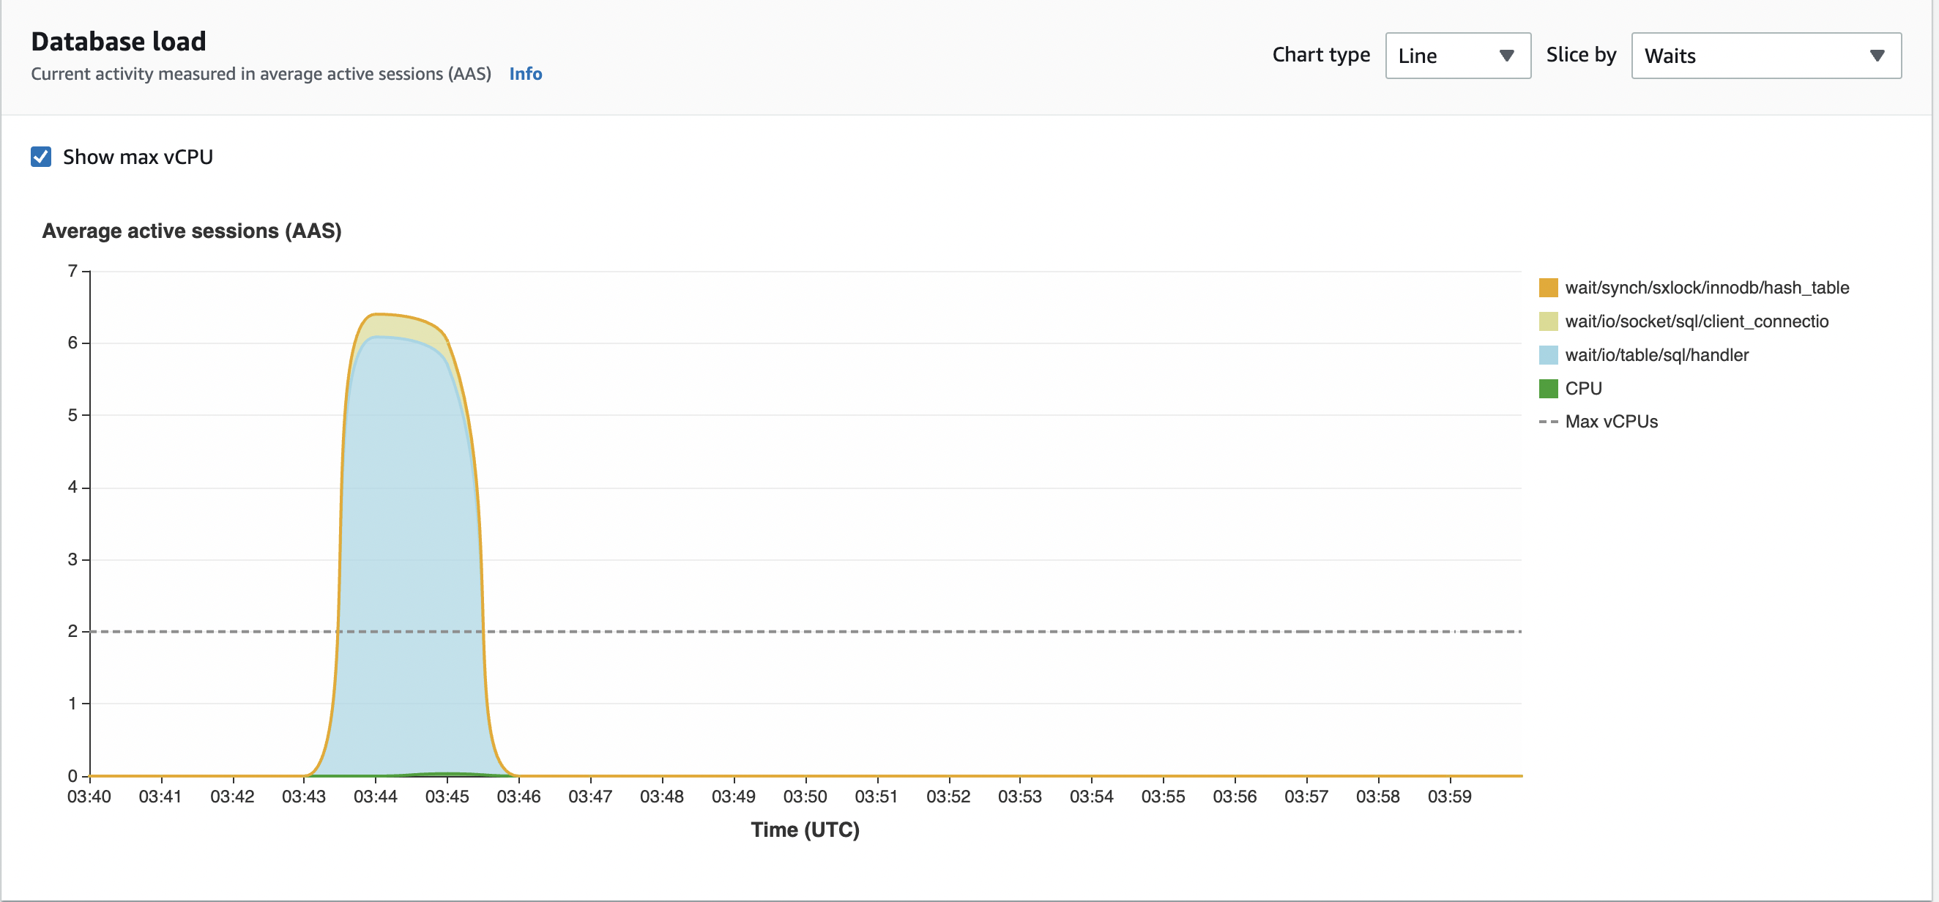Uncheck the Show max vCPU checkbox

[41, 157]
